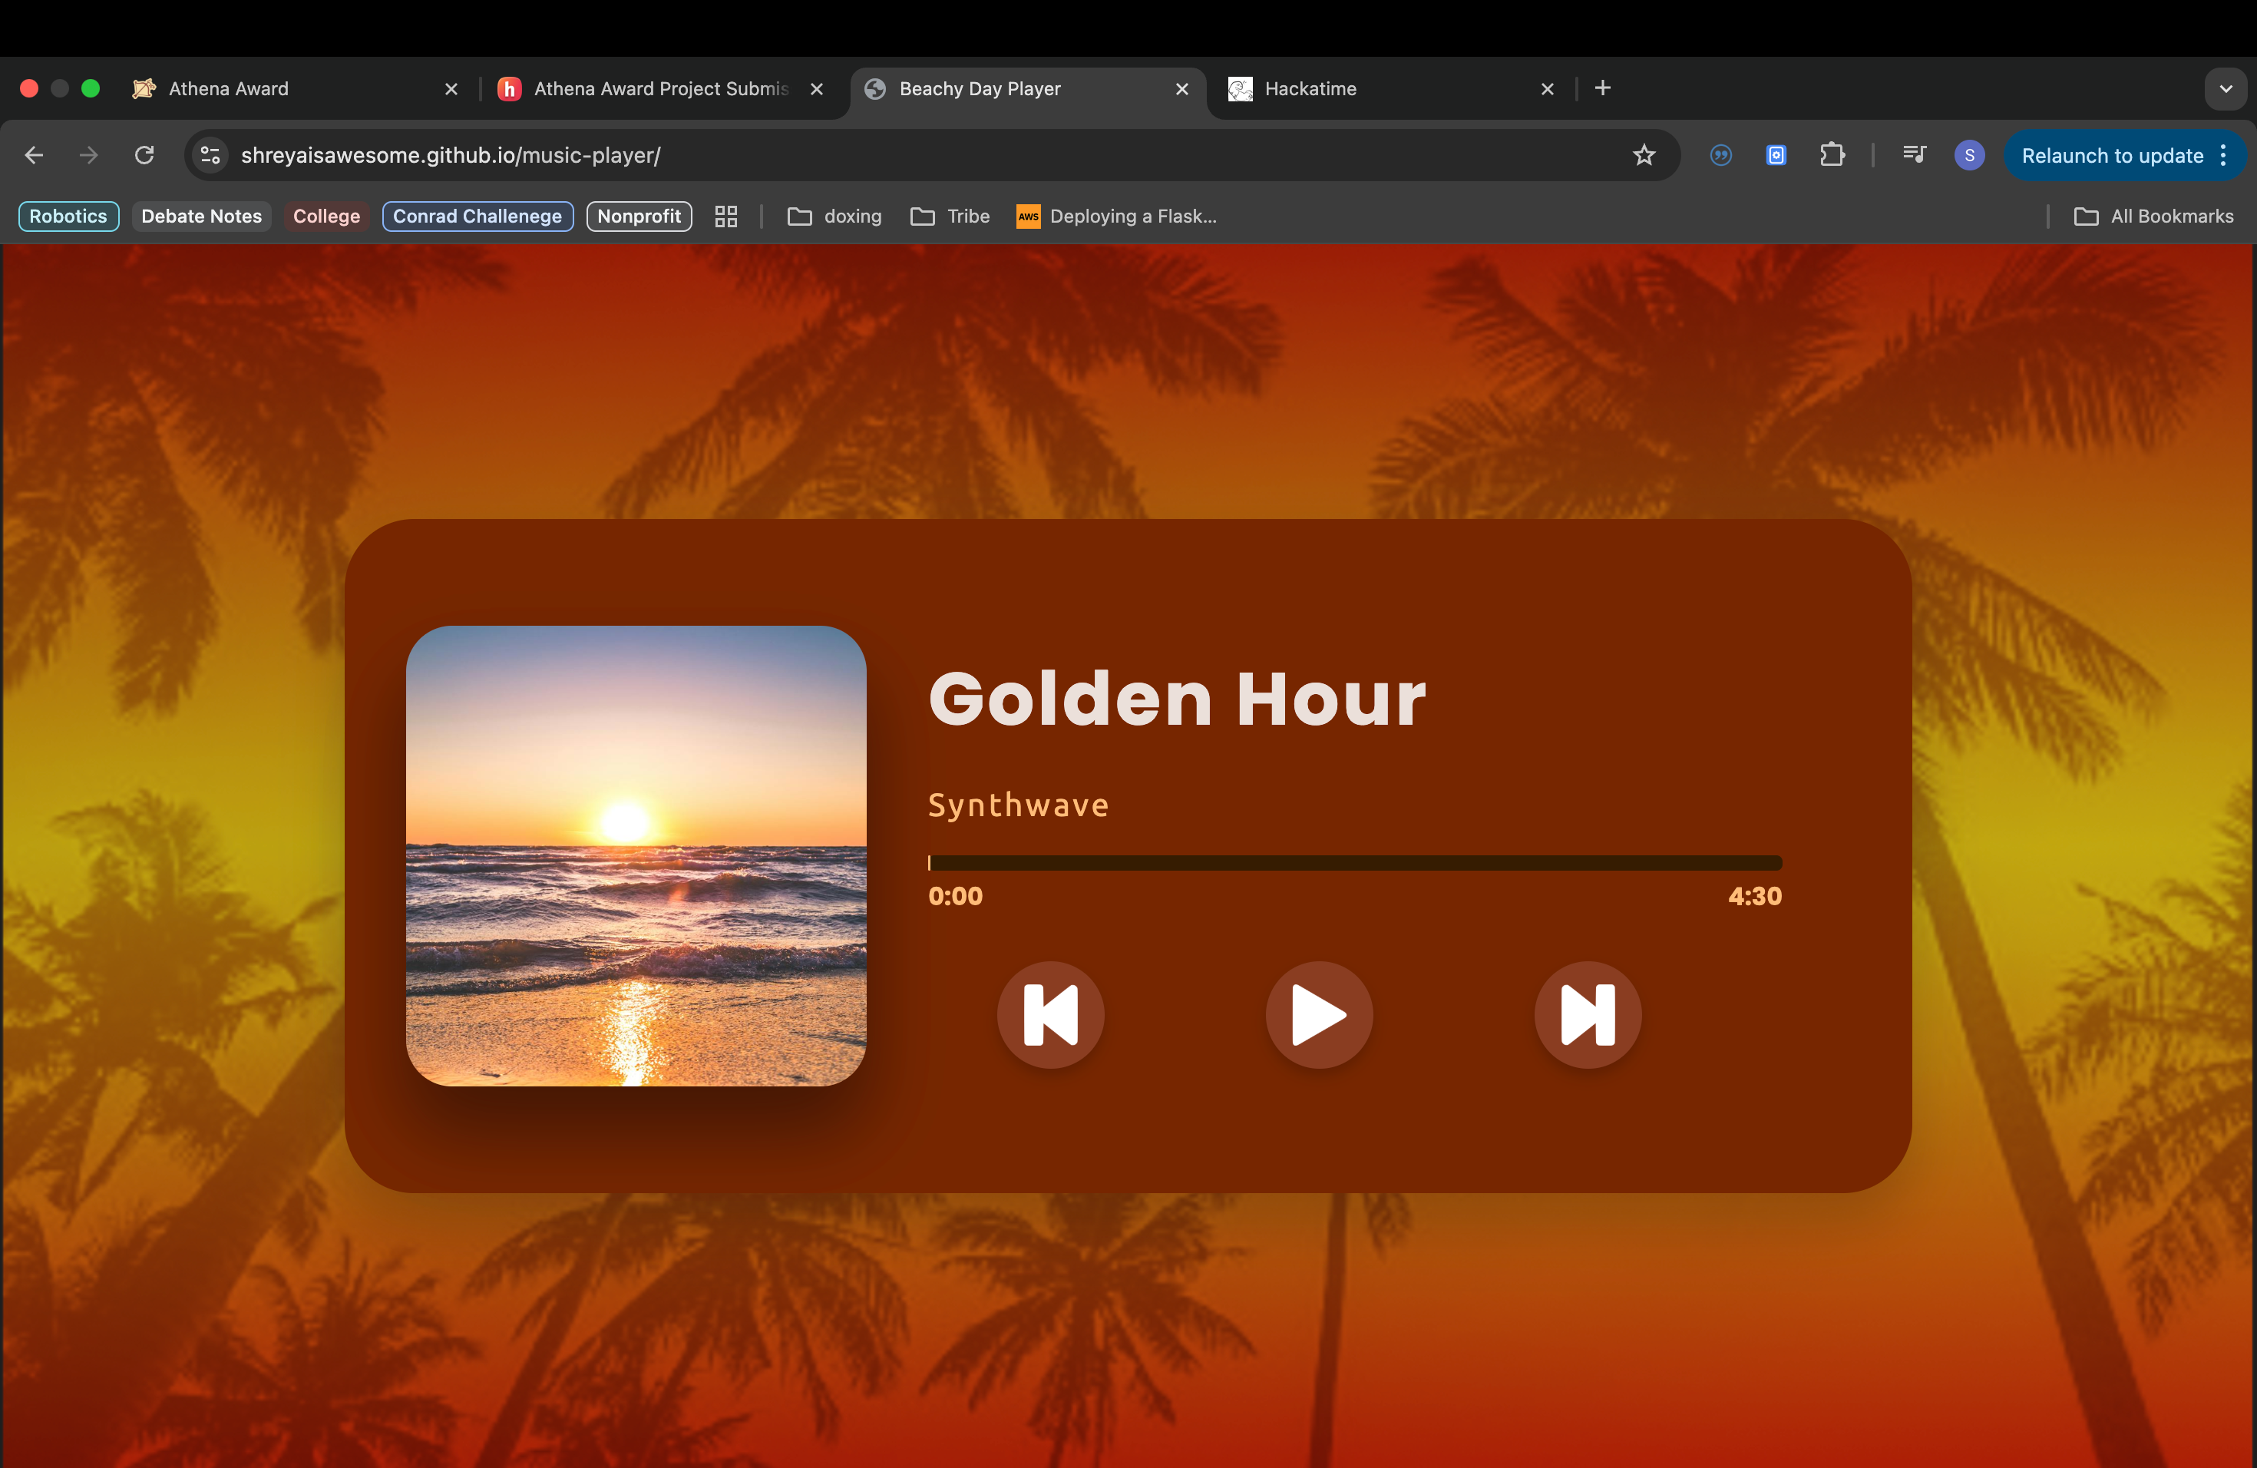Open the Debate Notes tab group

(202, 217)
